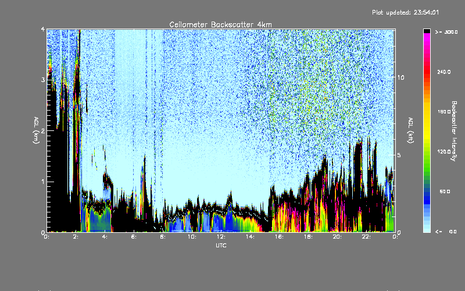Click the '2:' hour tick on time axis
This screenshot has width=465, height=291.
click(76, 237)
